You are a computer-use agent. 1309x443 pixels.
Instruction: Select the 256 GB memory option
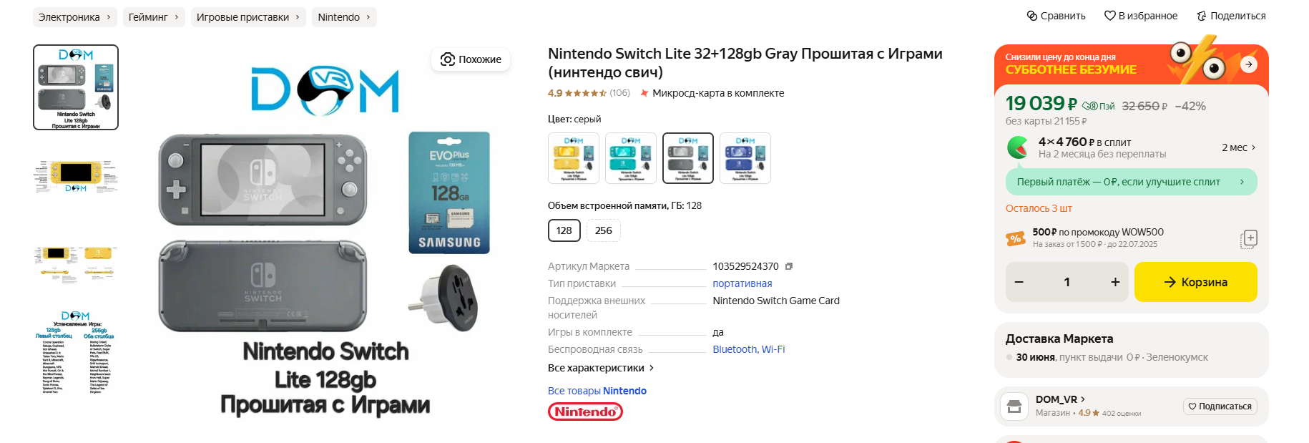pyautogui.click(x=603, y=230)
